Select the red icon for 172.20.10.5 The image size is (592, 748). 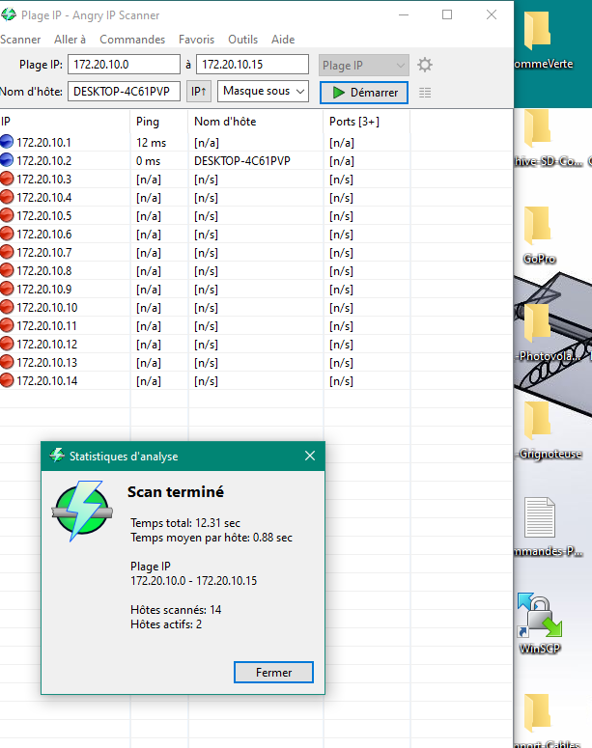pyautogui.click(x=7, y=215)
